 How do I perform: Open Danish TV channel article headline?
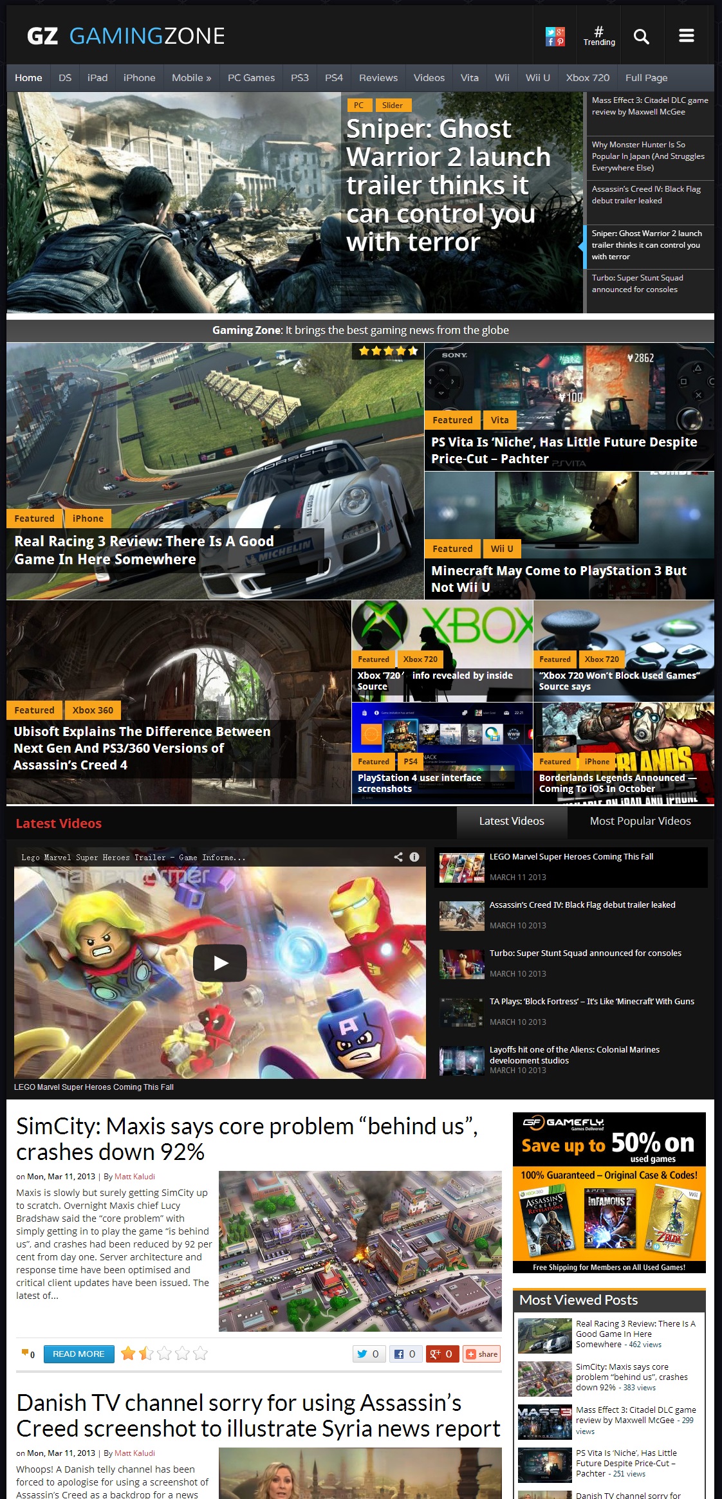[258, 1415]
